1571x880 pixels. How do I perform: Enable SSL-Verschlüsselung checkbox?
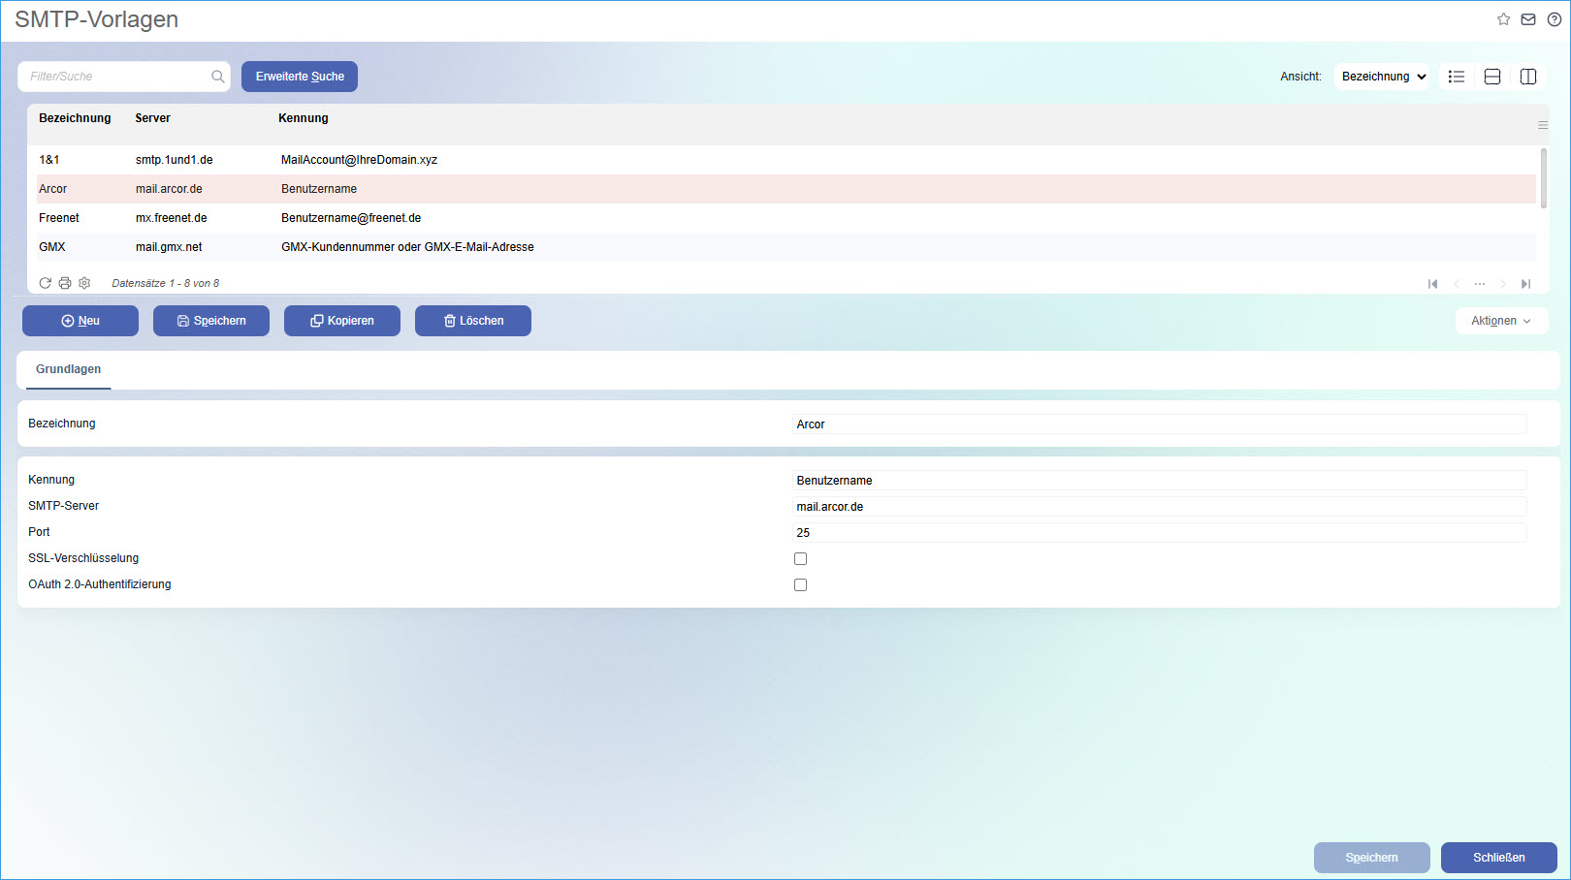coord(800,559)
